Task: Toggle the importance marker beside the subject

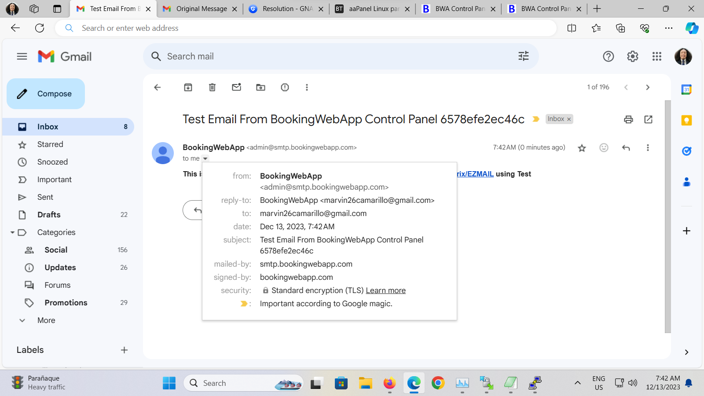Action: 535,119
